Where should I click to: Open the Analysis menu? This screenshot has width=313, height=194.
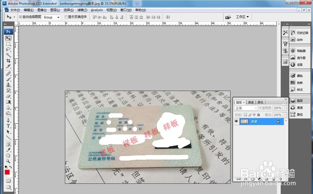(97, 10)
